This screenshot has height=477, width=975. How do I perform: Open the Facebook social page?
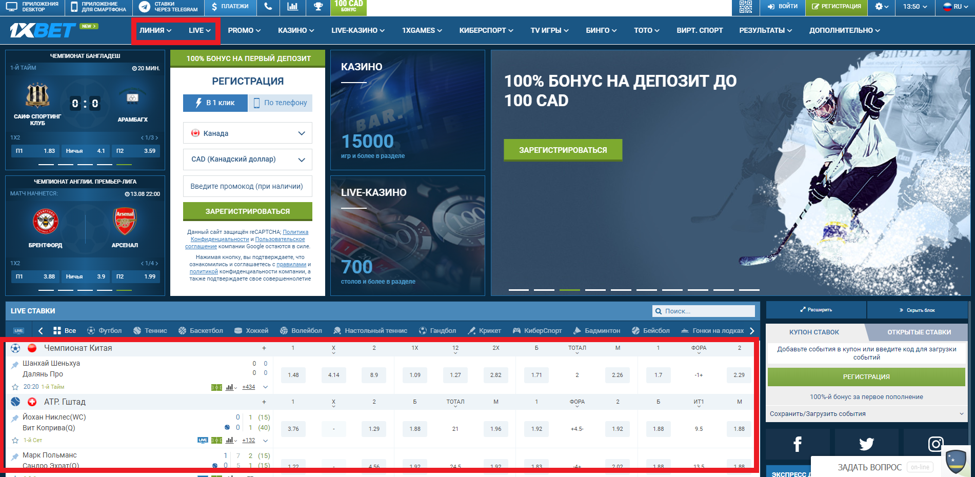[798, 444]
